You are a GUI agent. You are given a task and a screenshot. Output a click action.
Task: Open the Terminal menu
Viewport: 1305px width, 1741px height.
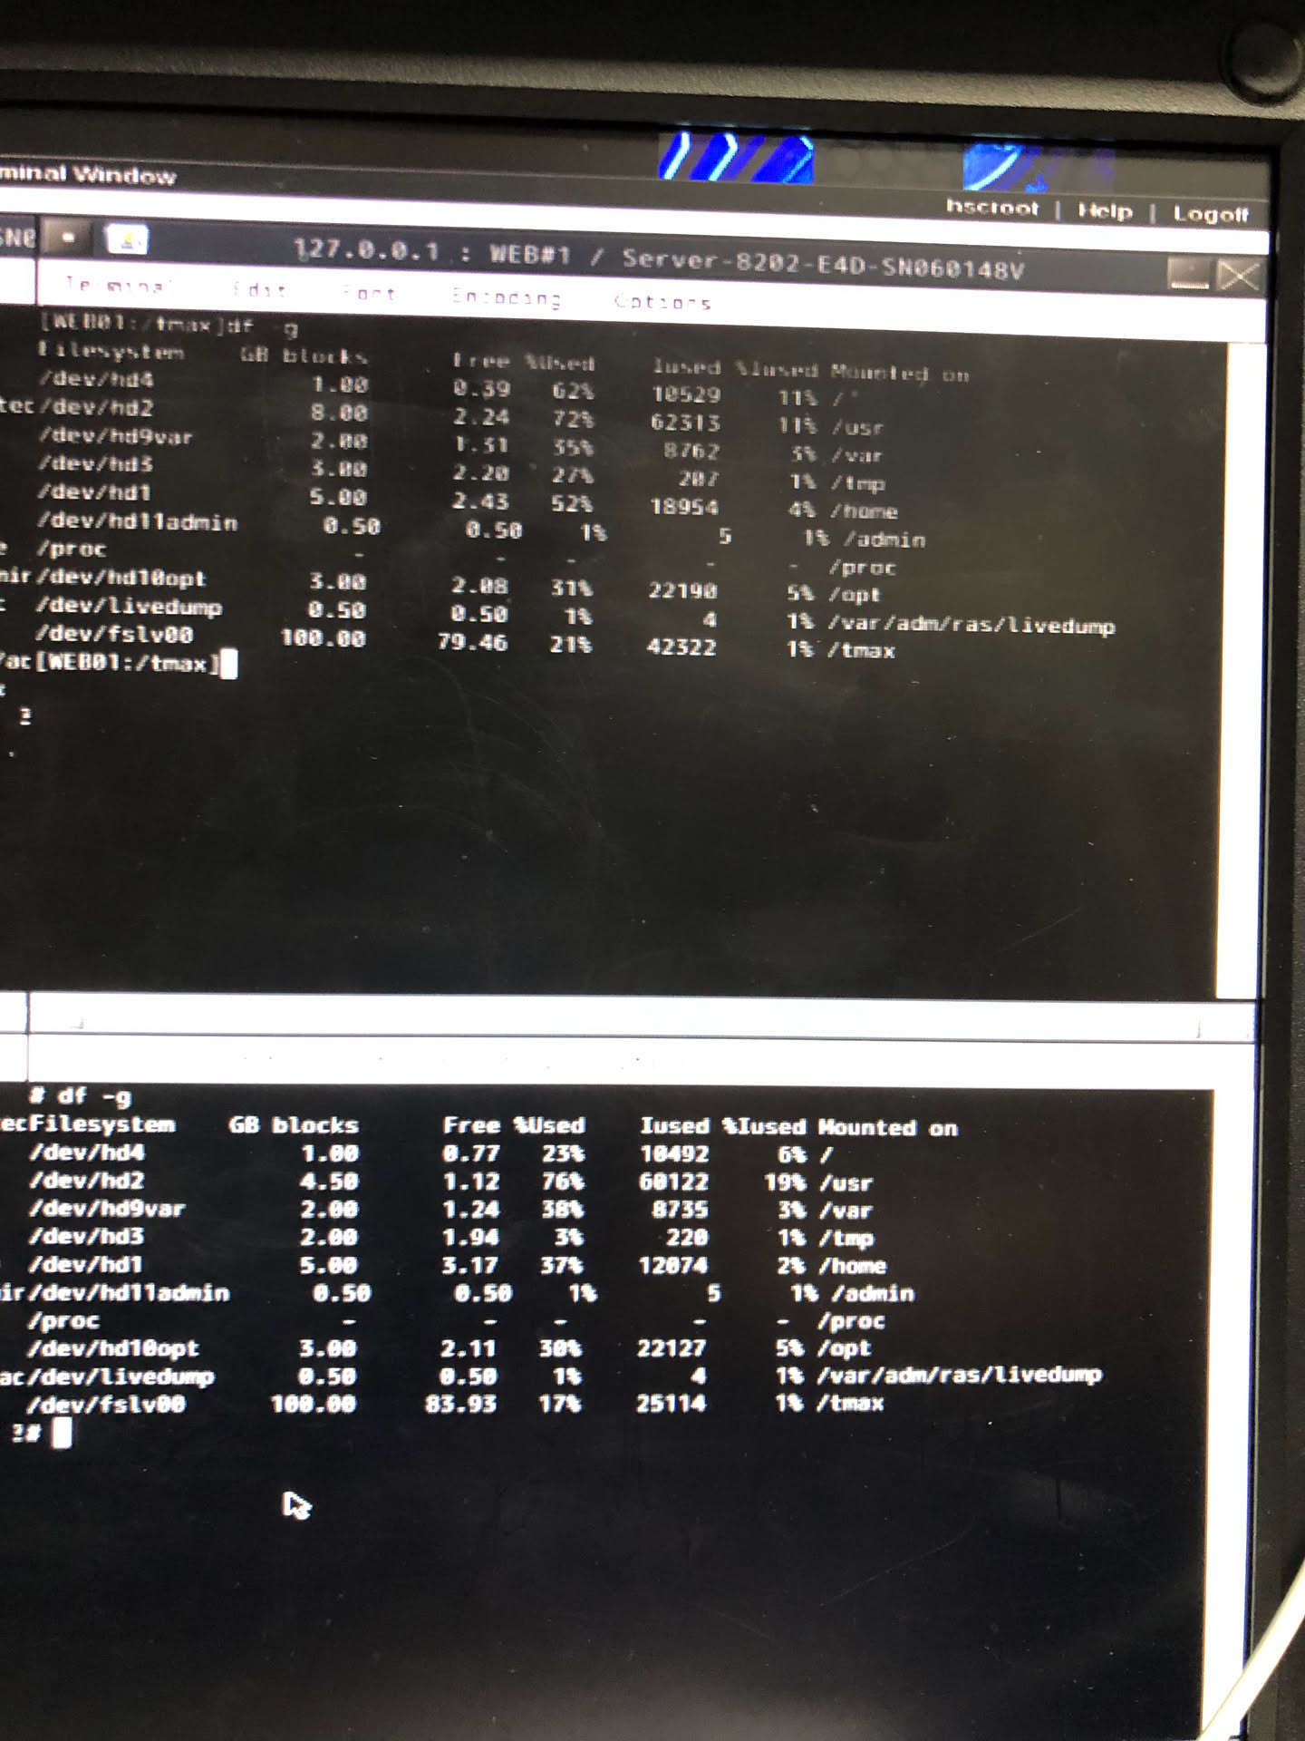118,287
